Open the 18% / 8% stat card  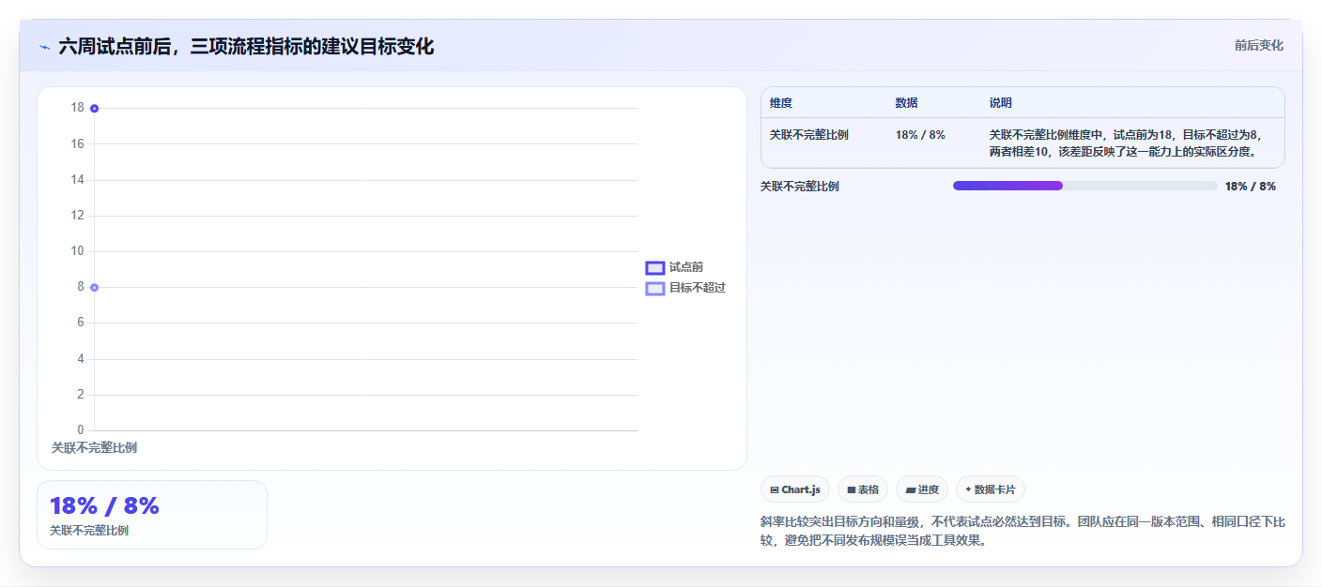152,515
